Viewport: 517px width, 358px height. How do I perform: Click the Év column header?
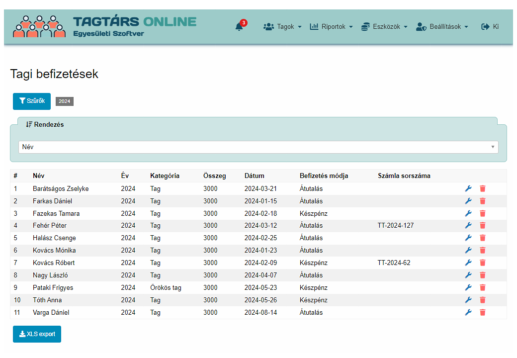click(125, 176)
